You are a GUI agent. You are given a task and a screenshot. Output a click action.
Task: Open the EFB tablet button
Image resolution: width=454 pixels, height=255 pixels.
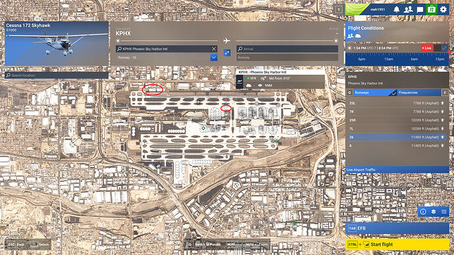[x=397, y=228]
